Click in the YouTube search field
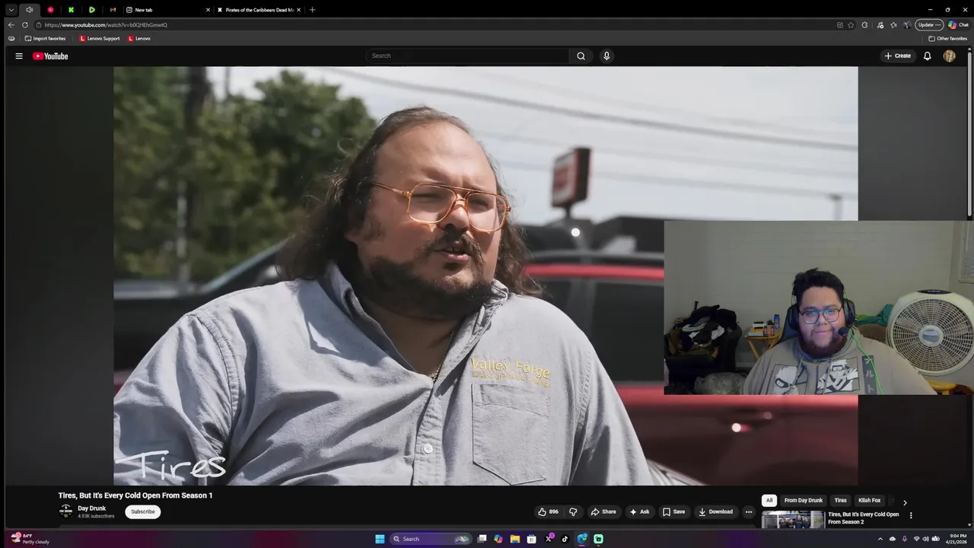The height and width of the screenshot is (548, 974). click(467, 56)
